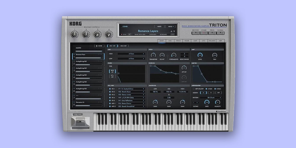Adjust the Romance Piano level slider
This screenshot has width=296, height=148.
click(x=89, y=58)
